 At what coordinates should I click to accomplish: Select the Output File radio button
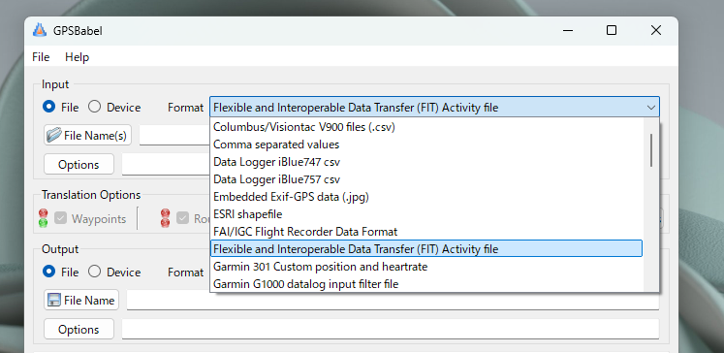point(48,272)
